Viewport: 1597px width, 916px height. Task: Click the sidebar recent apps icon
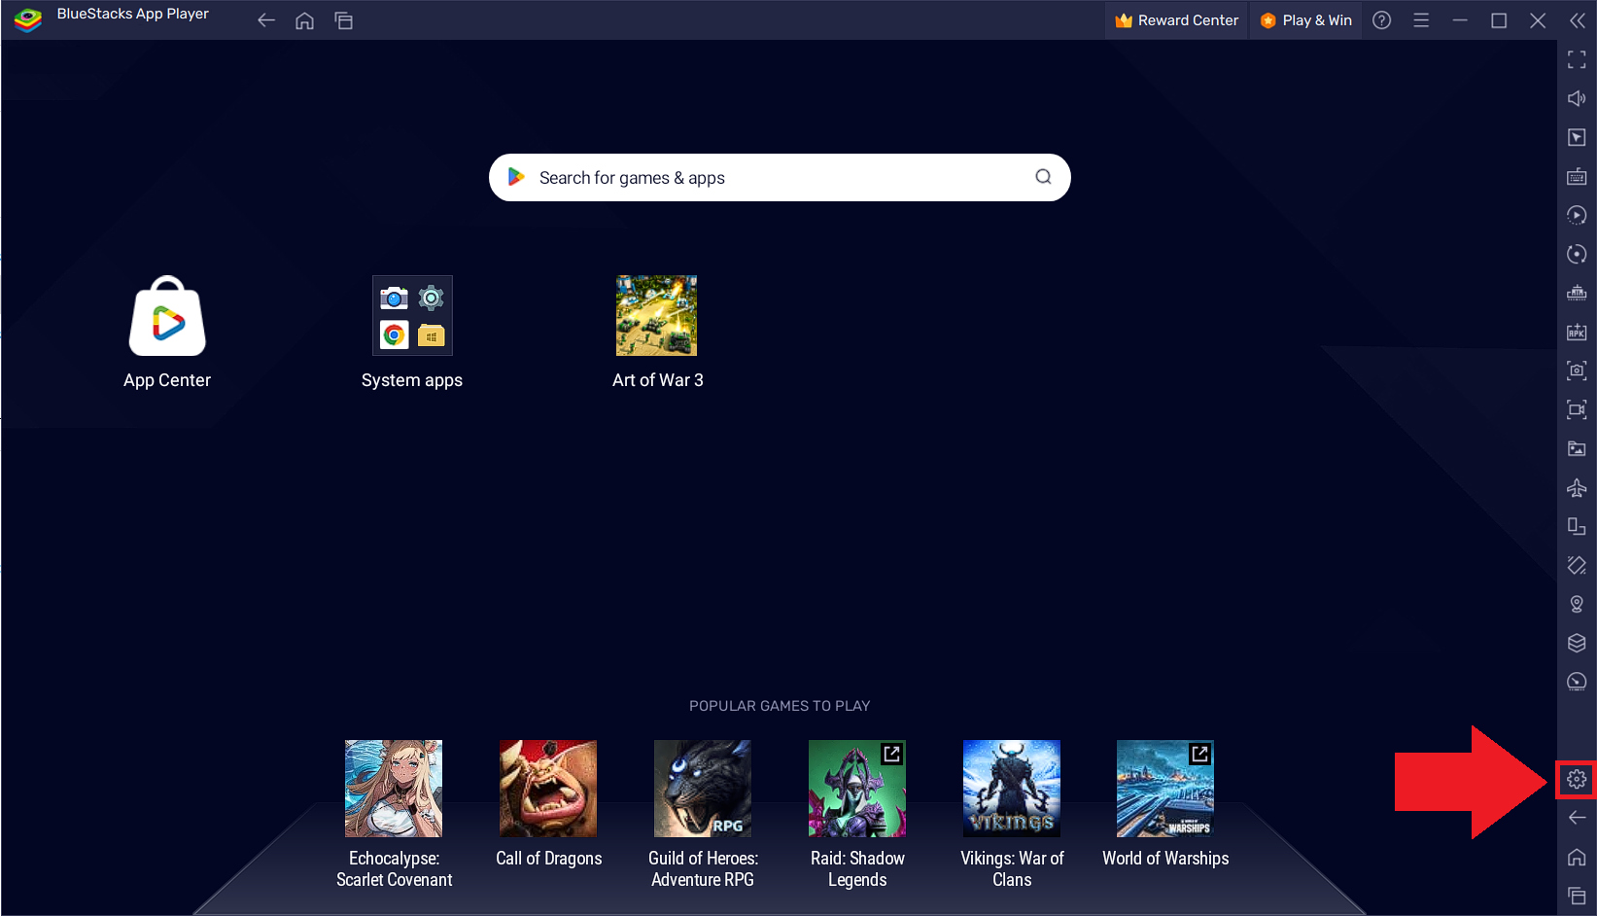tap(1577, 896)
